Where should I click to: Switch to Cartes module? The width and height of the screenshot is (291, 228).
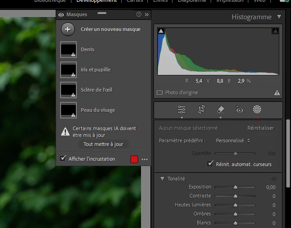tap(135, 1)
